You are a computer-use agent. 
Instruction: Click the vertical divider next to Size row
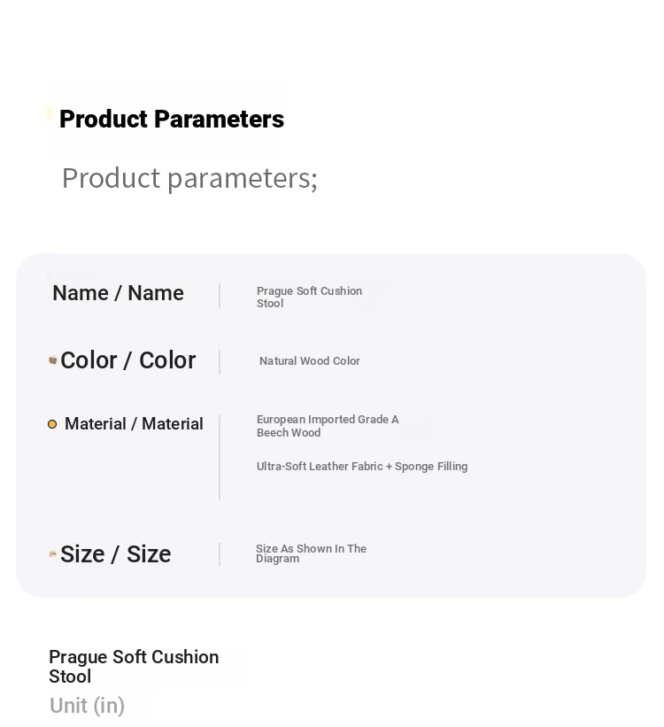(x=220, y=554)
